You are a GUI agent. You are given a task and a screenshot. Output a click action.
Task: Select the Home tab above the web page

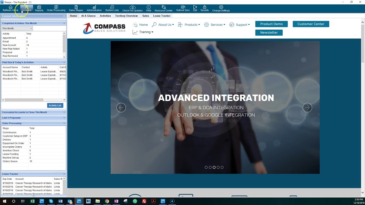(73, 16)
